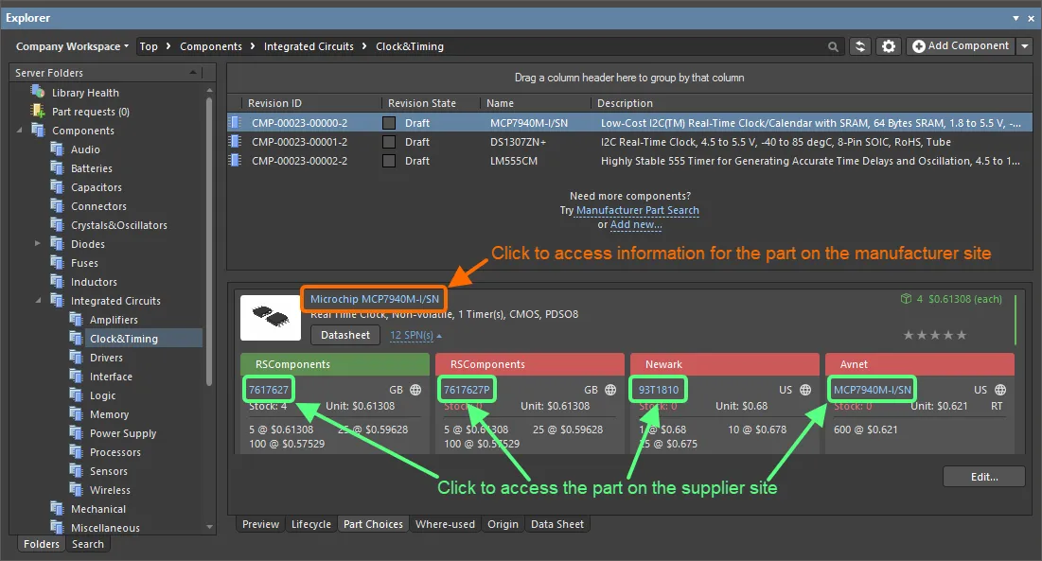
Task: Toggle Draft checkbox for CMP-00023-00001-2
Action: 389,142
